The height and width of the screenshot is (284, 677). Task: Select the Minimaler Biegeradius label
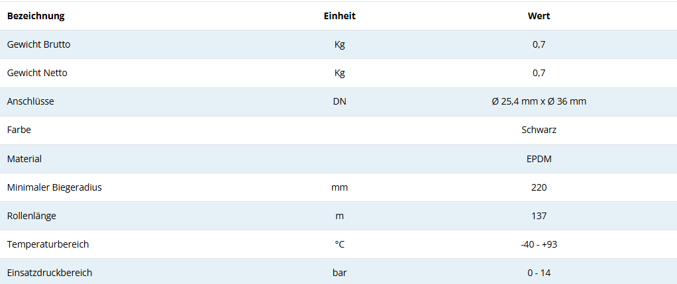tap(54, 187)
